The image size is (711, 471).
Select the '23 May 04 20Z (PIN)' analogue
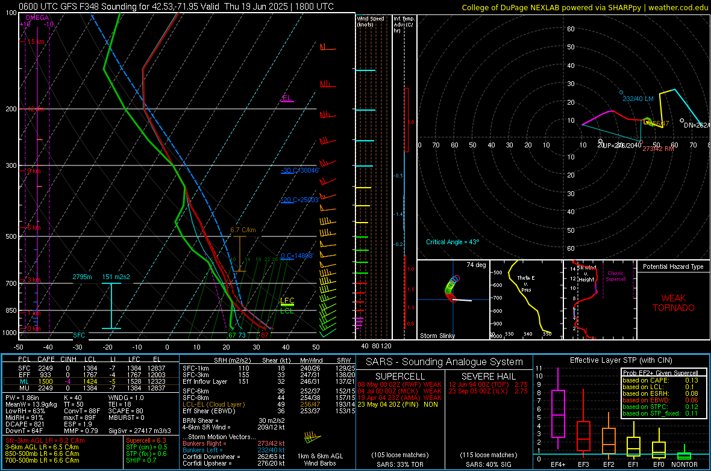pos(398,404)
